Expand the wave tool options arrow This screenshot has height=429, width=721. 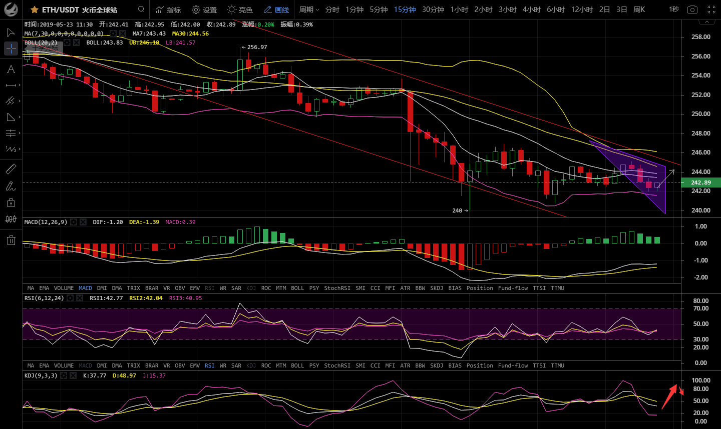click(20, 149)
